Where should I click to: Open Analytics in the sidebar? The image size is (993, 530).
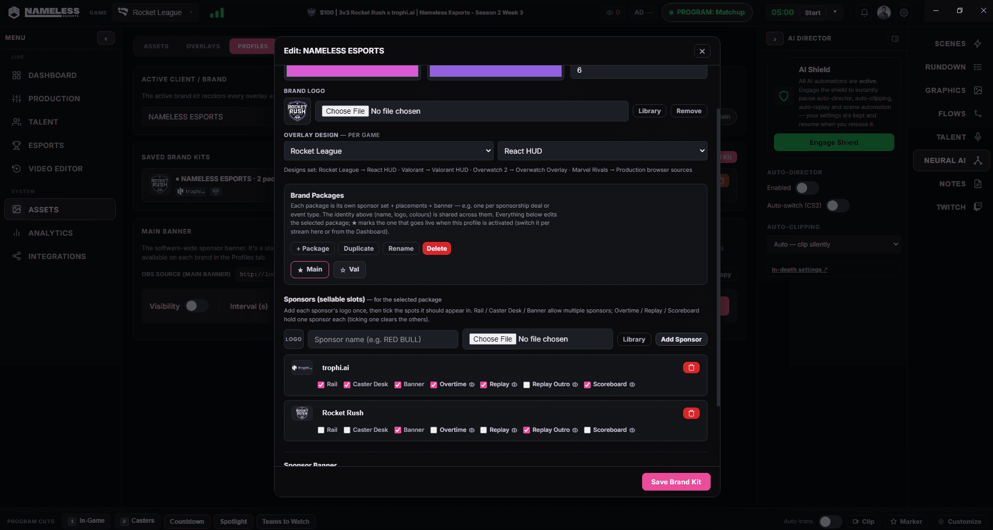click(x=60, y=233)
